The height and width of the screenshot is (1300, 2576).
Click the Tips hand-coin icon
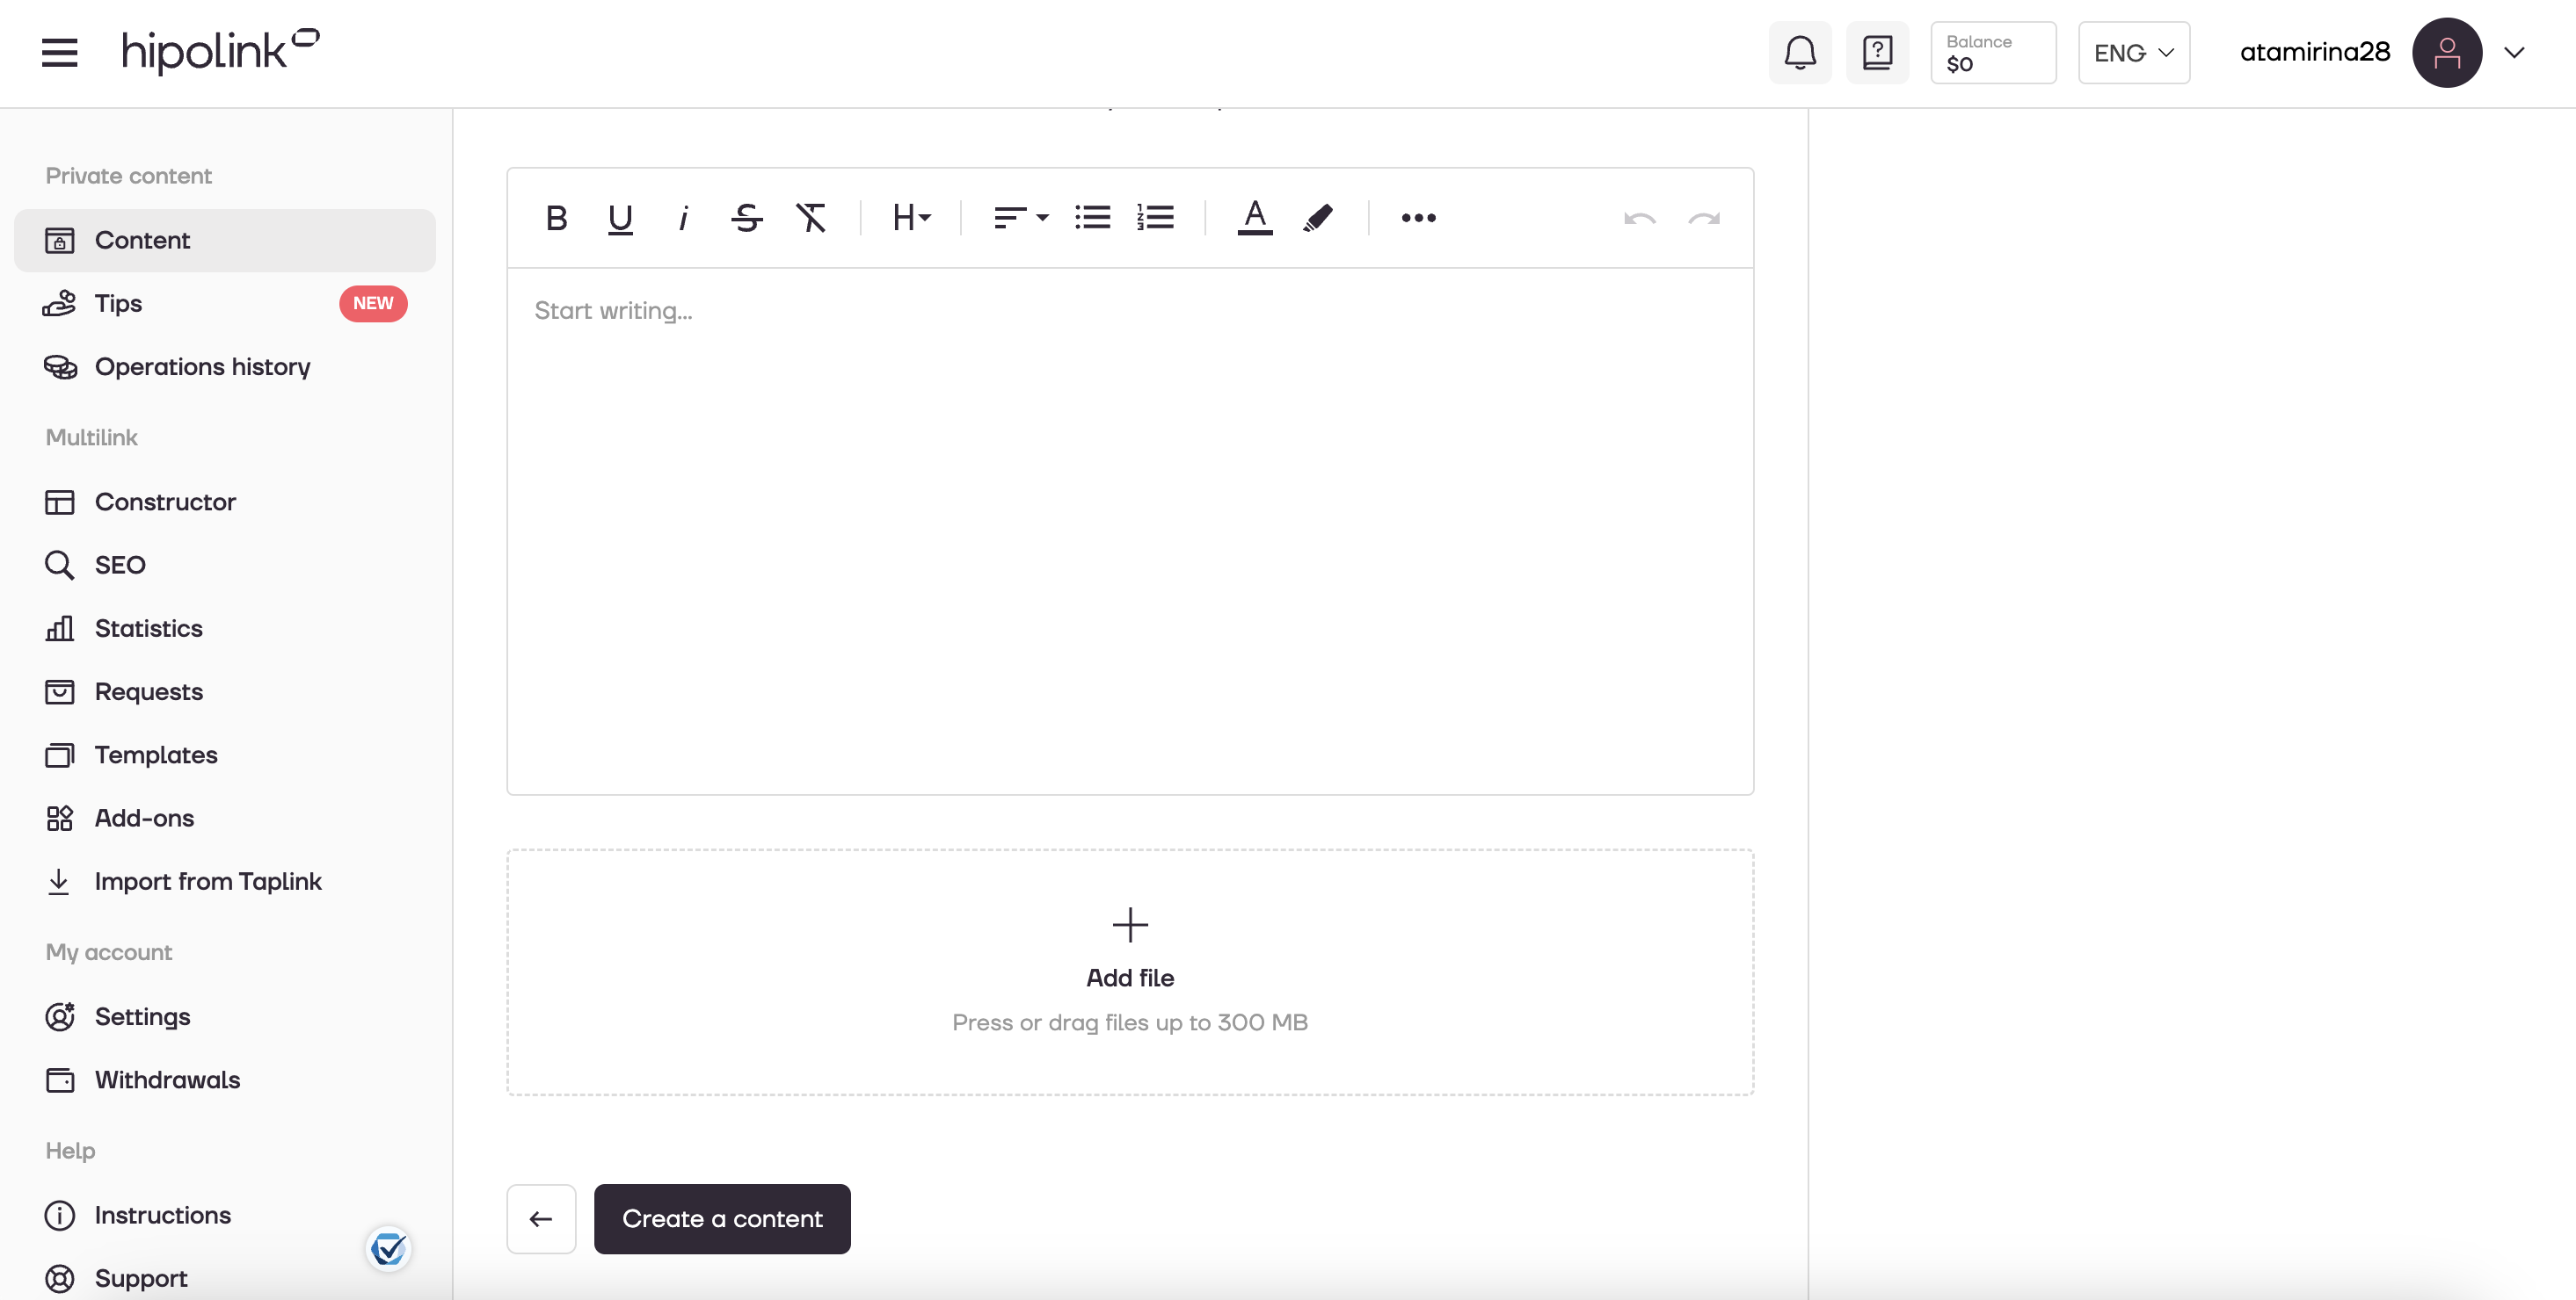tap(59, 303)
